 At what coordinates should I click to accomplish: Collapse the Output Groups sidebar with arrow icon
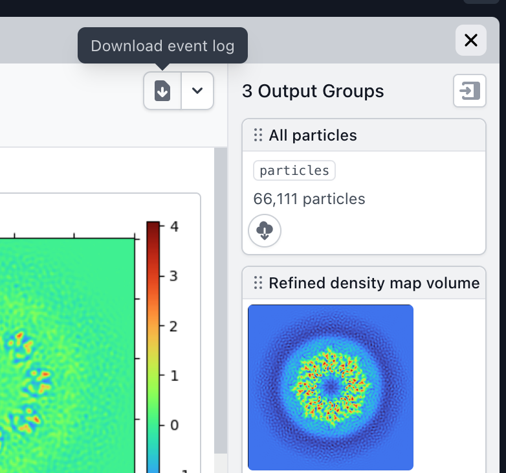click(x=469, y=91)
